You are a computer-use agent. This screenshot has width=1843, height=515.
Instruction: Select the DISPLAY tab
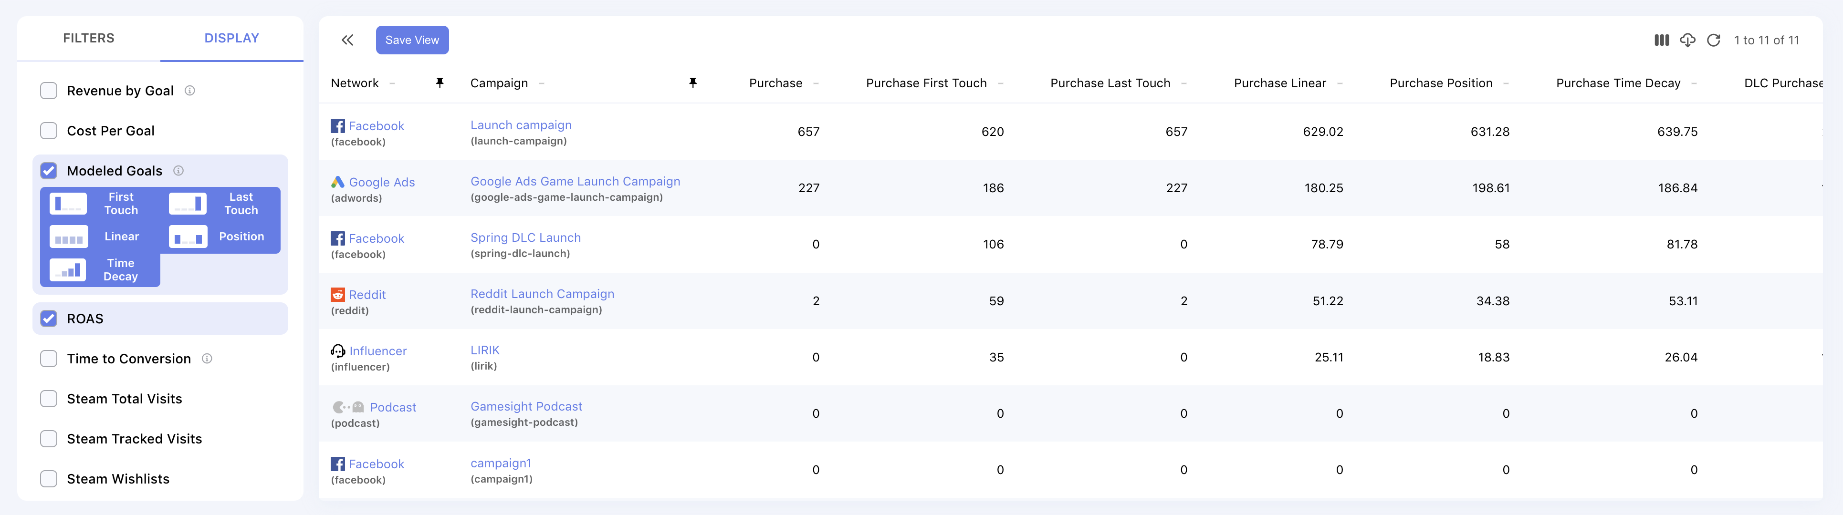[232, 38]
